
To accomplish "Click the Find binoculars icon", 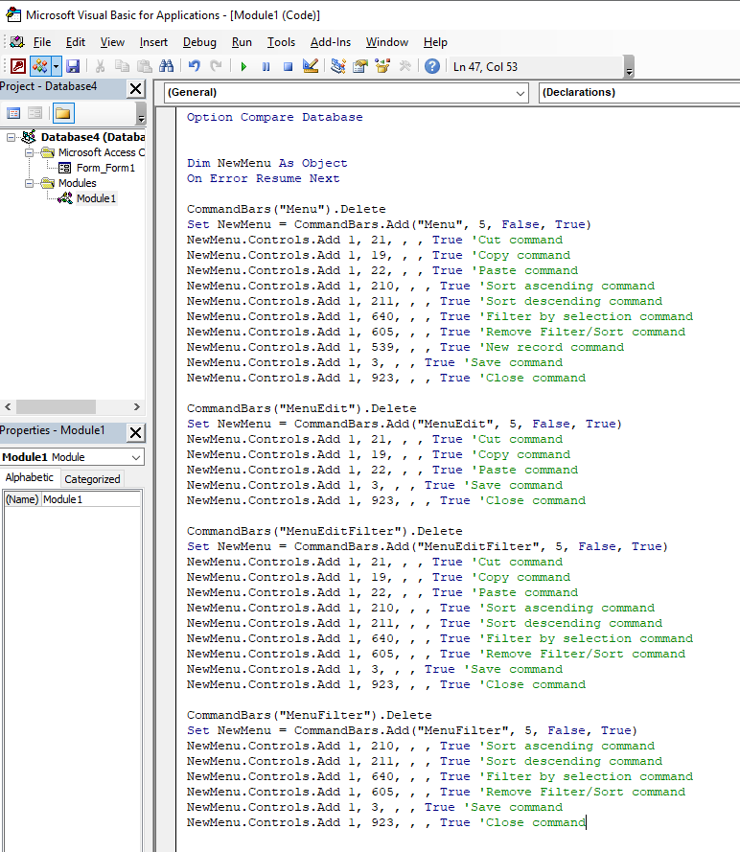I will point(166,66).
